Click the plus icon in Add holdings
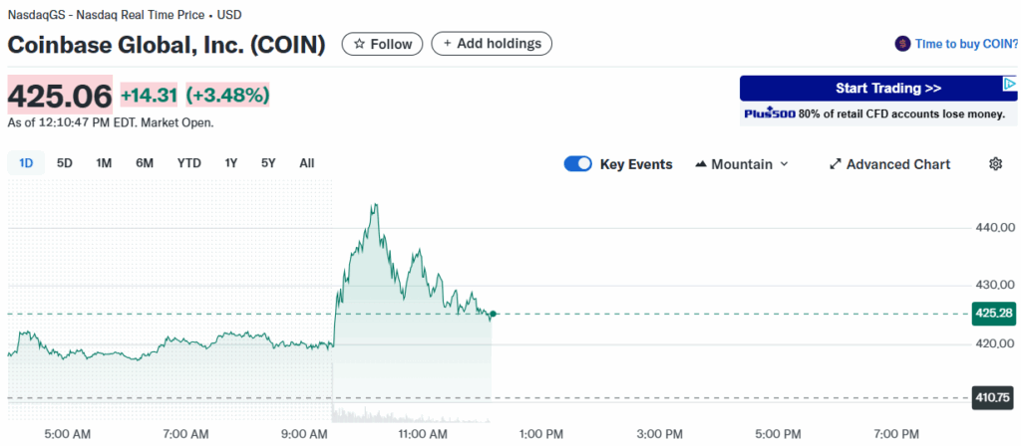Image resolution: width=1021 pixels, height=446 pixels. point(447,44)
